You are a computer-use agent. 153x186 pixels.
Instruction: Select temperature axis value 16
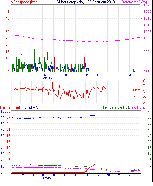click(149, 148)
